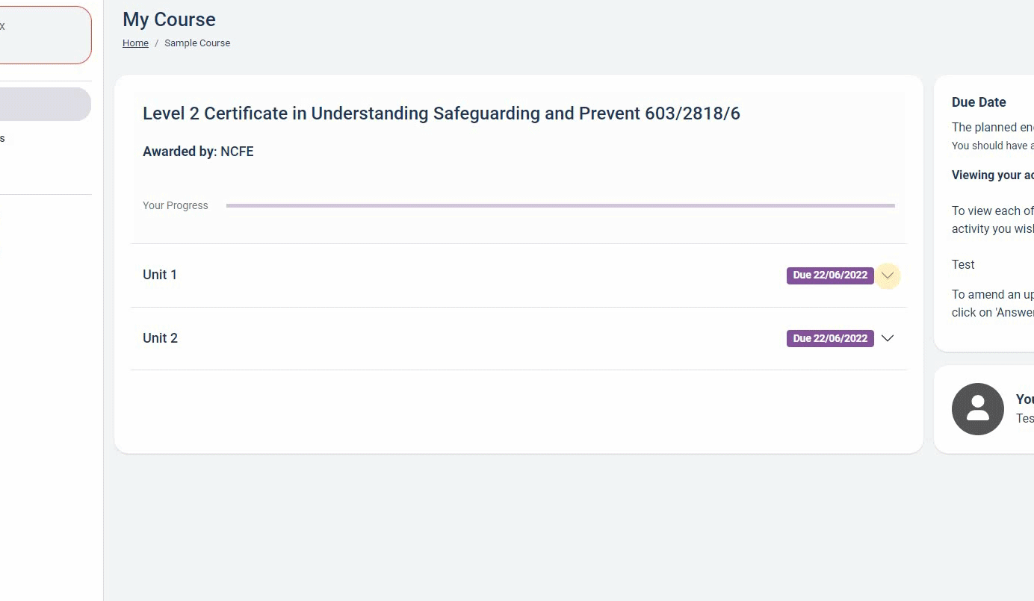The height and width of the screenshot is (601, 1034).
Task: Open the Unit 1 row title
Action: (x=160, y=275)
